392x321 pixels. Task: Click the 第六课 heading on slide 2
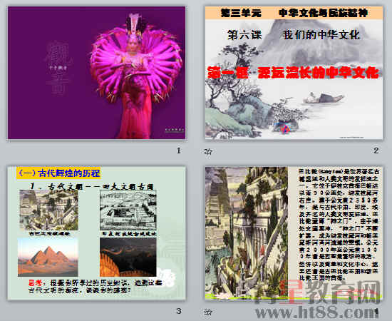pyautogui.click(x=293, y=35)
